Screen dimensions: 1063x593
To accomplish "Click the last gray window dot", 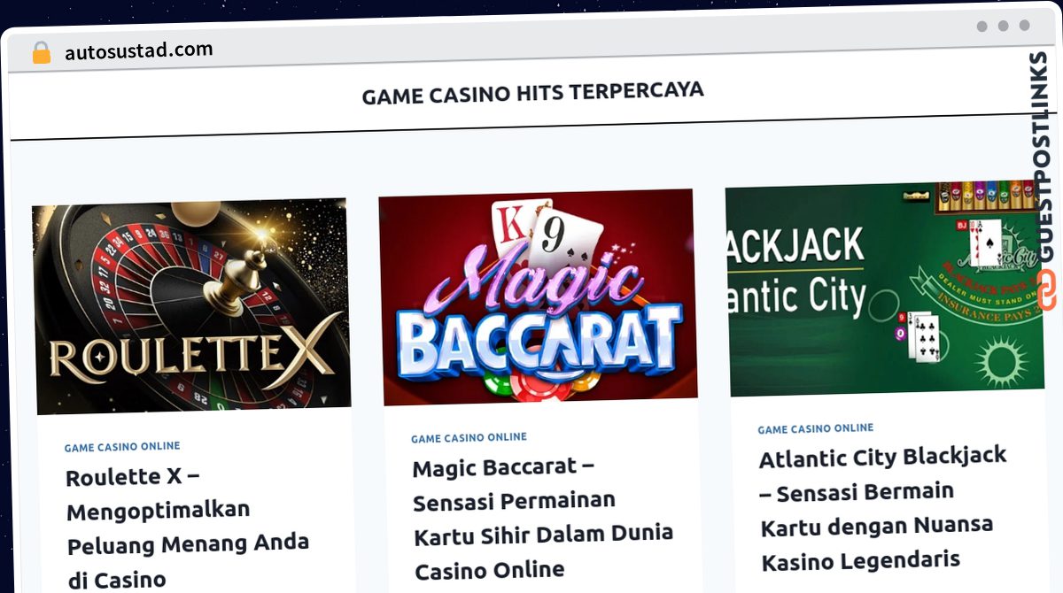I will tap(1024, 26).
